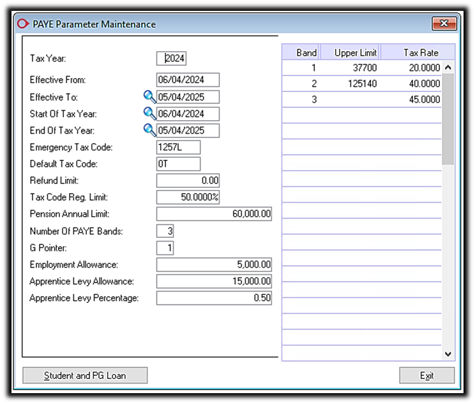Close the PAYE Parameter Maintenance window
Screen dimensions: 475x404
(x=443, y=24)
